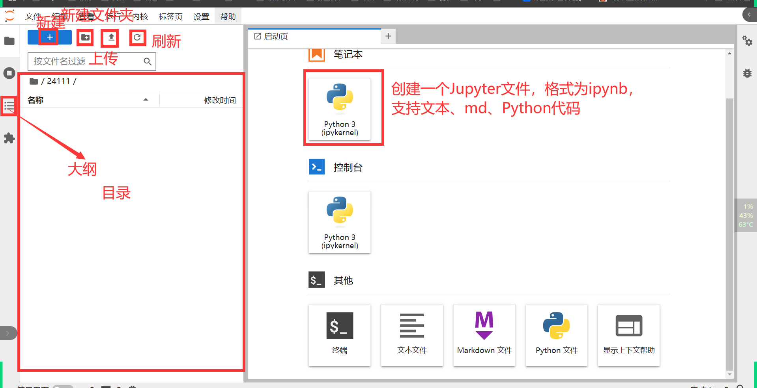Screen dimensions: 757x388
Task: Open the table of contents sidebar
Action: click(9, 106)
